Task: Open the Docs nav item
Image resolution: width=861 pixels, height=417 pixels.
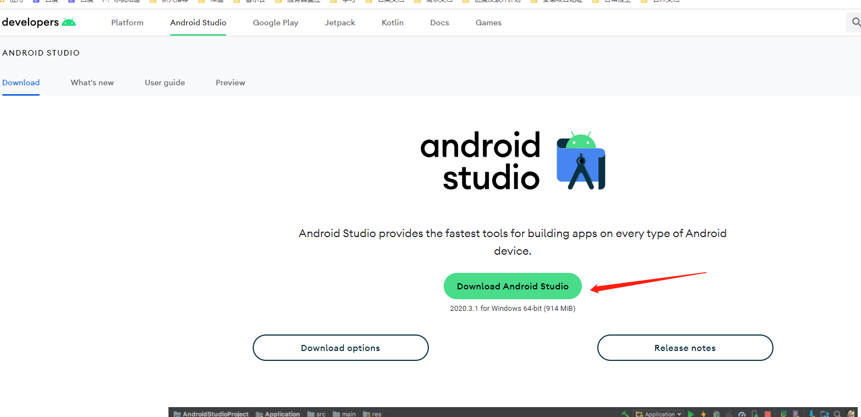Action: (439, 23)
